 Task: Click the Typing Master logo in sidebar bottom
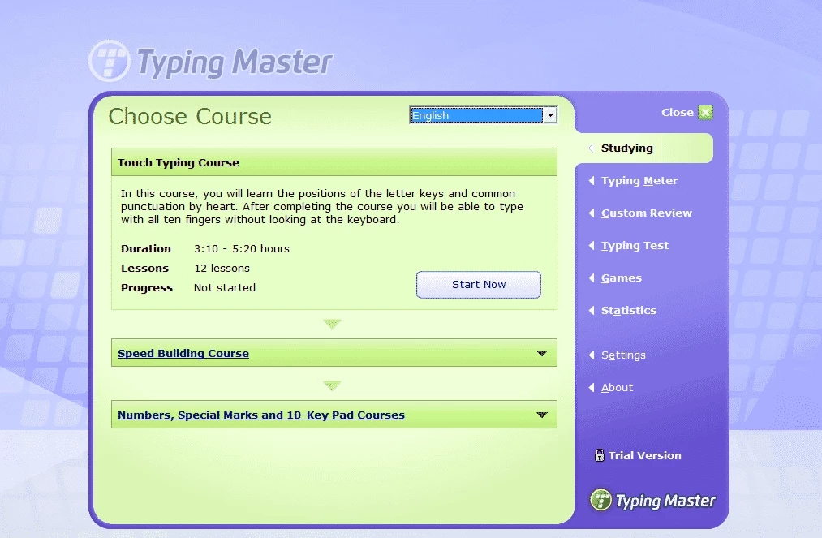(x=653, y=500)
